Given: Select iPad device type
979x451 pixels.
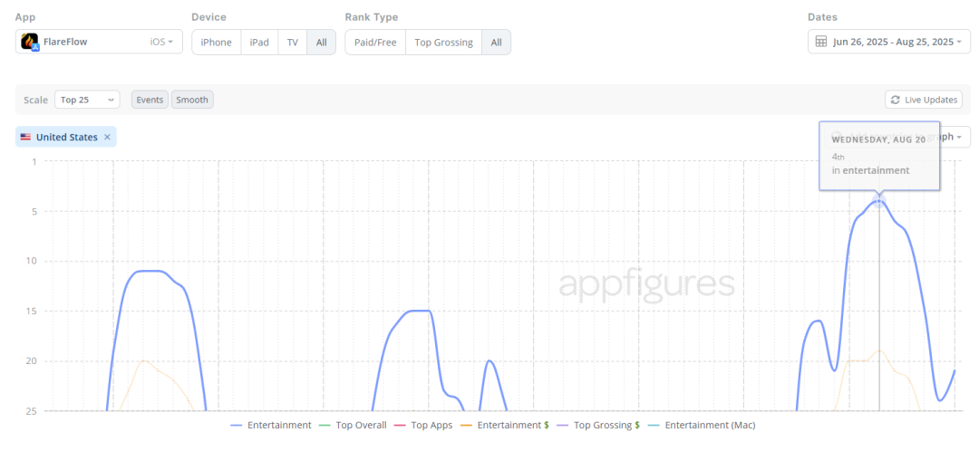Looking at the screenshot, I should coord(259,43).
